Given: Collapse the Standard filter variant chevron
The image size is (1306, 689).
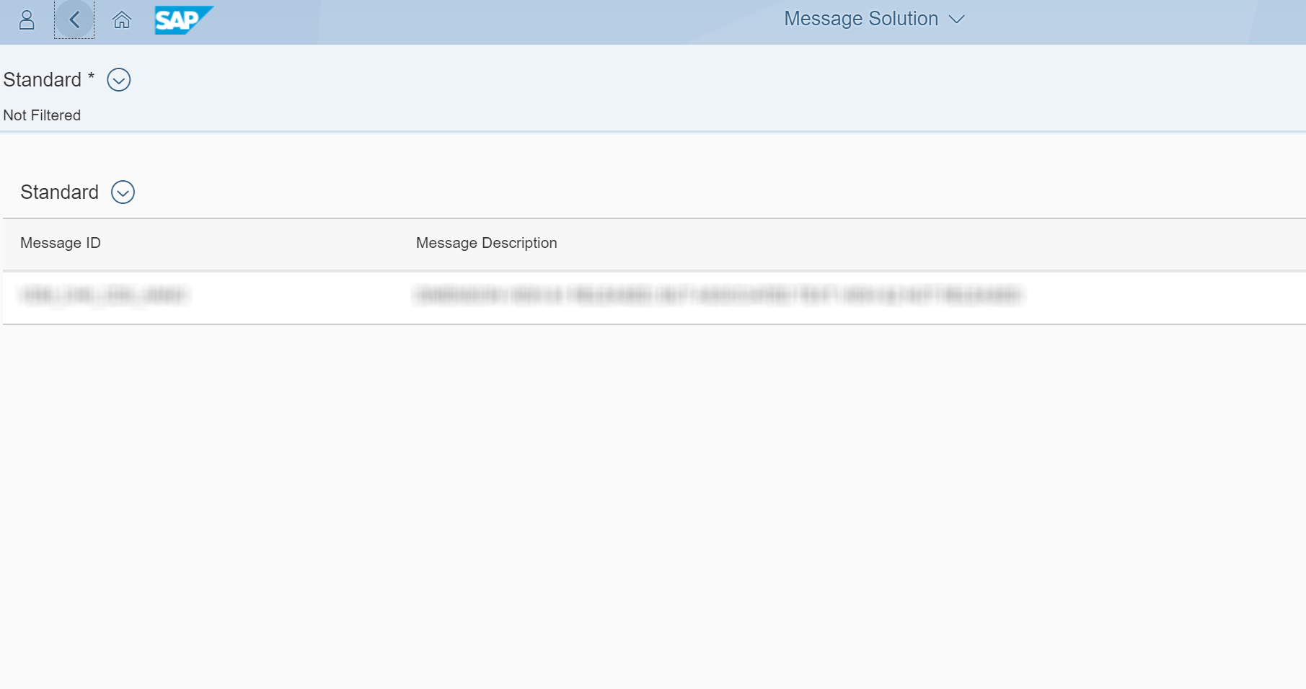Looking at the screenshot, I should (119, 79).
